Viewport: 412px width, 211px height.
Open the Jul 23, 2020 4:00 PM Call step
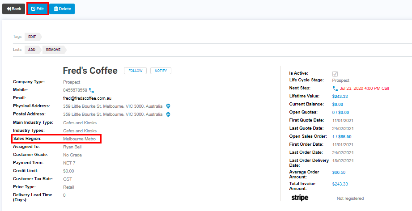click(x=364, y=89)
